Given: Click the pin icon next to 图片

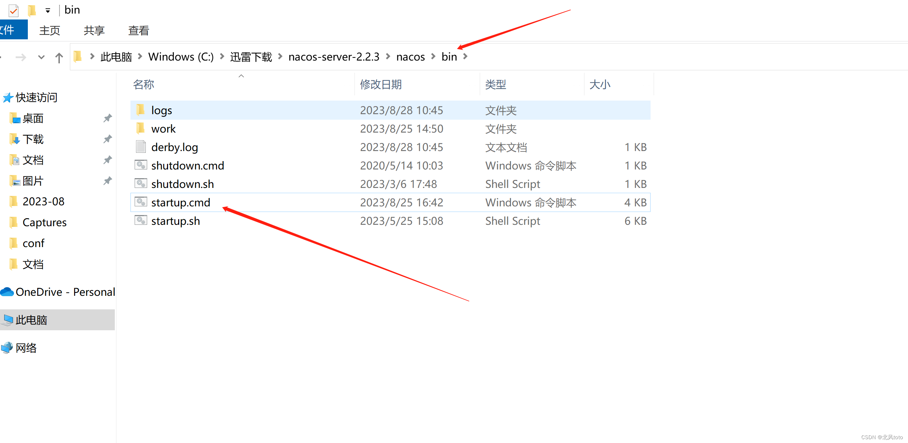Looking at the screenshot, I should tap(107, 181).
